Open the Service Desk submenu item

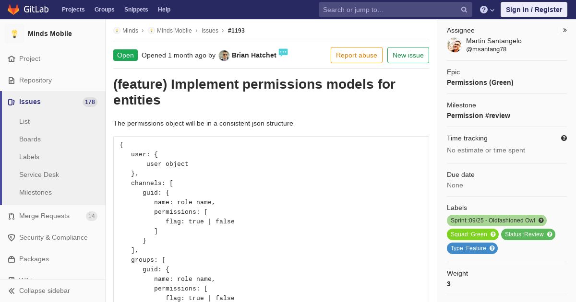[x=39, y=174]
